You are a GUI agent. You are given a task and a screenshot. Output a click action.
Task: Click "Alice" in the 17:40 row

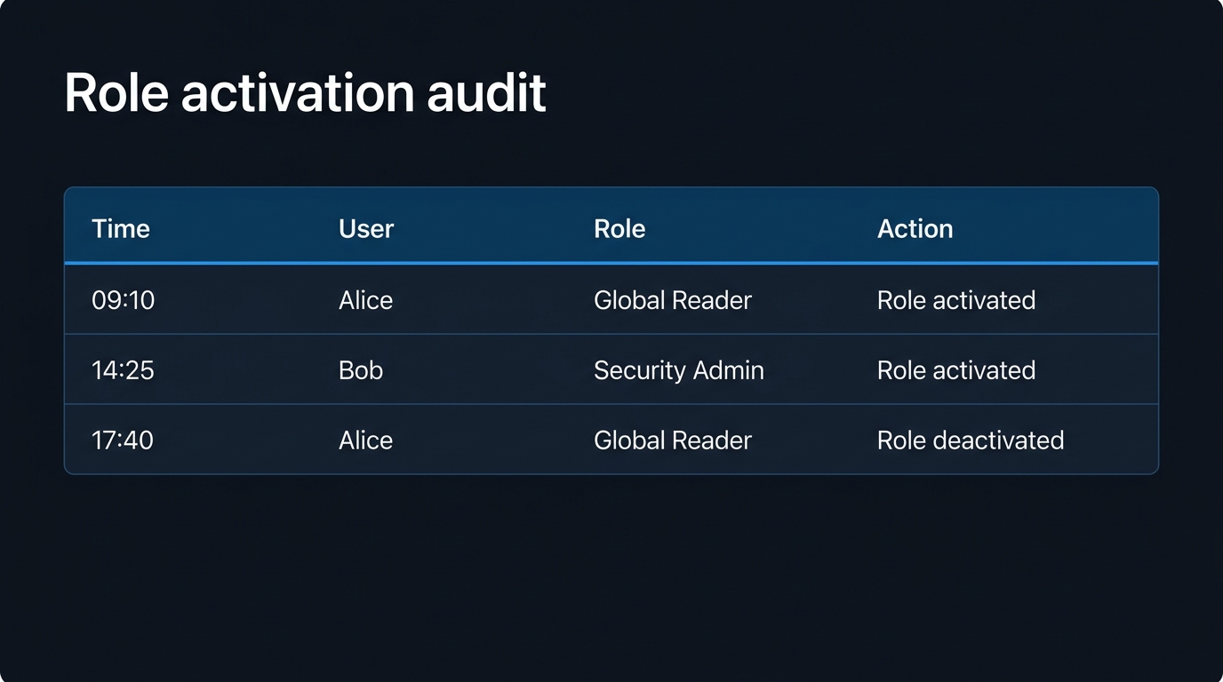365,440
